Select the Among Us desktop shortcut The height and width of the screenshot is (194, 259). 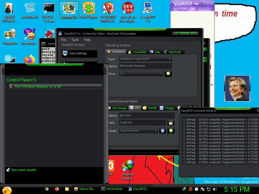(x=69, y=10)
